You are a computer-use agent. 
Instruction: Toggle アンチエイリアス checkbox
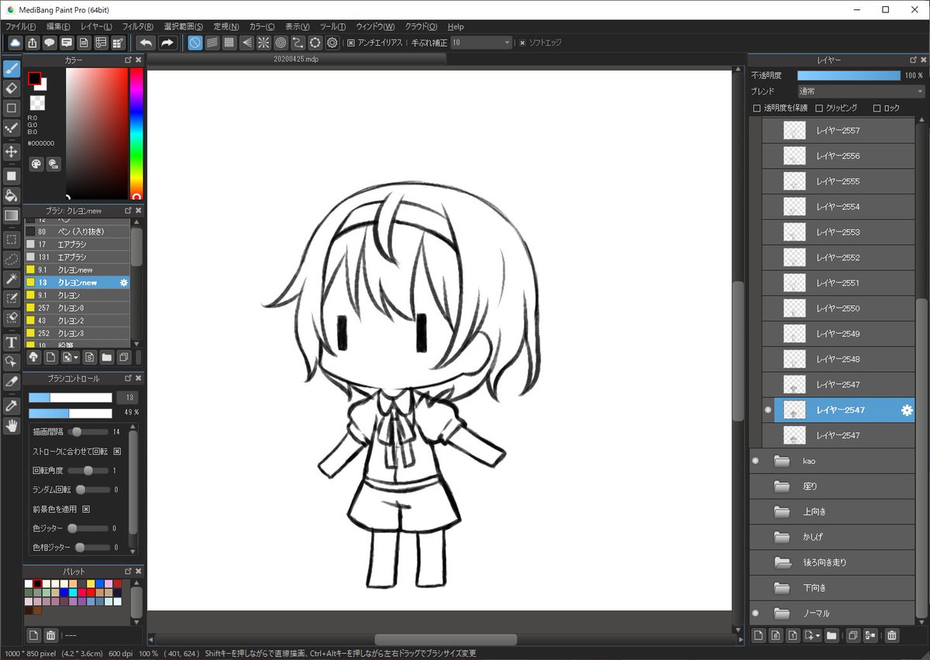coord(351,43)
